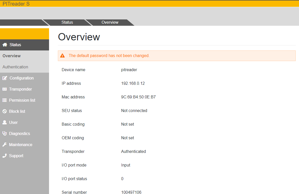The width and height of the screenshot is (299, 194).
Task: Open the Authentication page
Action: (25, 67)
